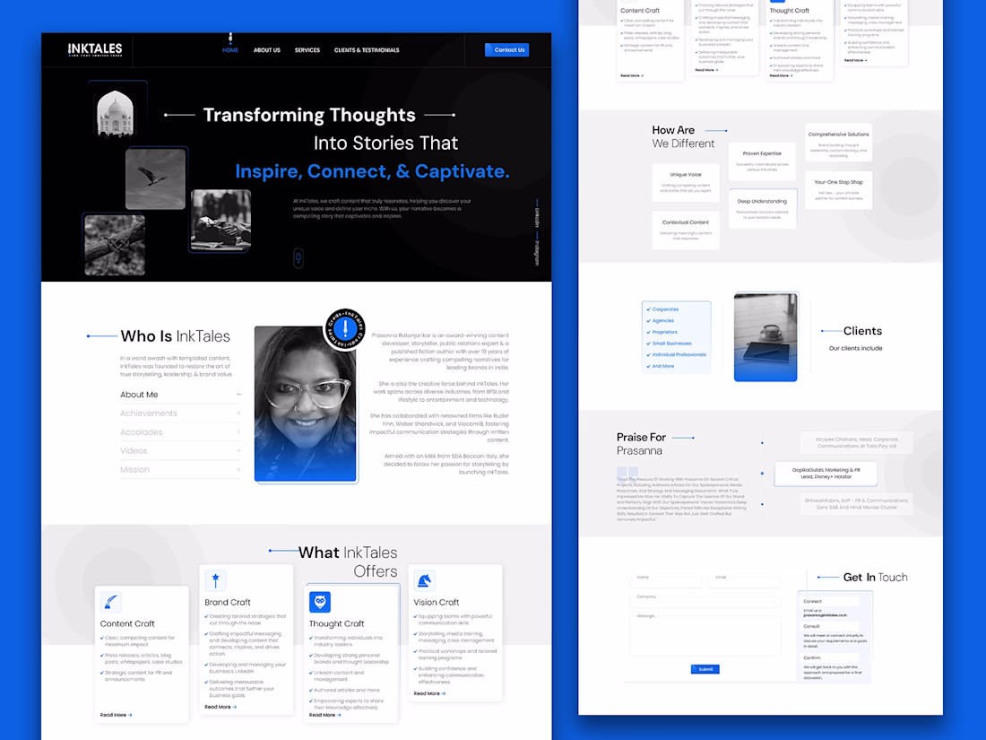Click the Small Businesses checklist item
Image resolution: width=986 pixels, height=740 pixels.
click(669, 344)
